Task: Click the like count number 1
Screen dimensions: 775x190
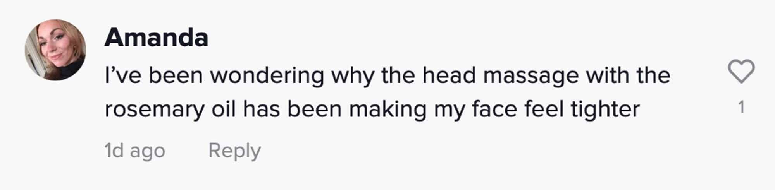Action: point(741,107)
